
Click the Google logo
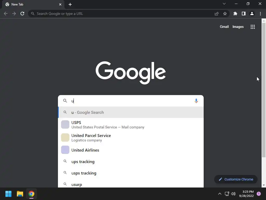(131, 73)
